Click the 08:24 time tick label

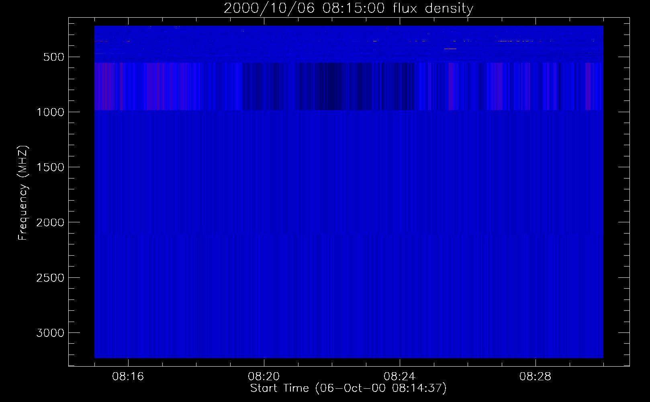400,377
